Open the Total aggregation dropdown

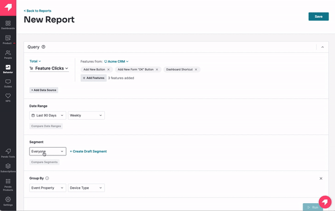pyautogui.click(x=35, y=61)
